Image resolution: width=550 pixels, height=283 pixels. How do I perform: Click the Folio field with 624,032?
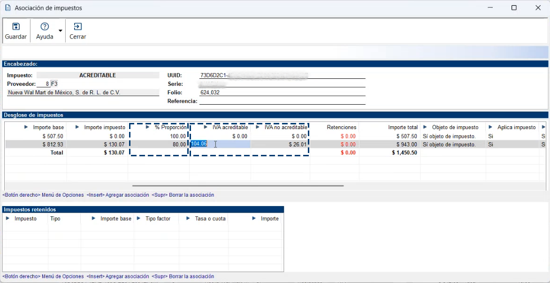point(282,93)
